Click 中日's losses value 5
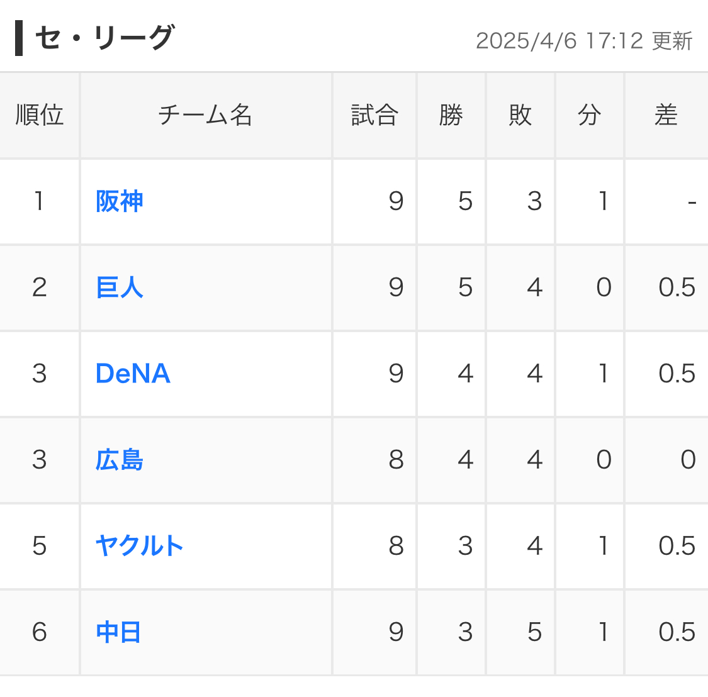This screenshot has width=708, height=697. [x=534, y=632]
